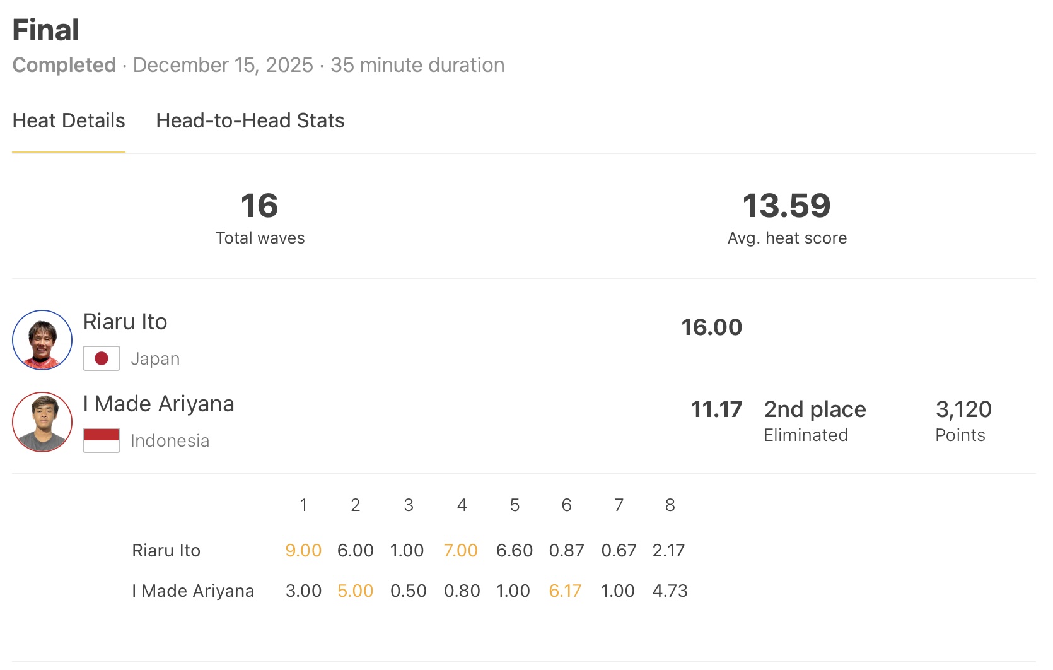Open Riaru Ito's athlete name link
Screen dimensions: 1053x670
coord(125,322)
